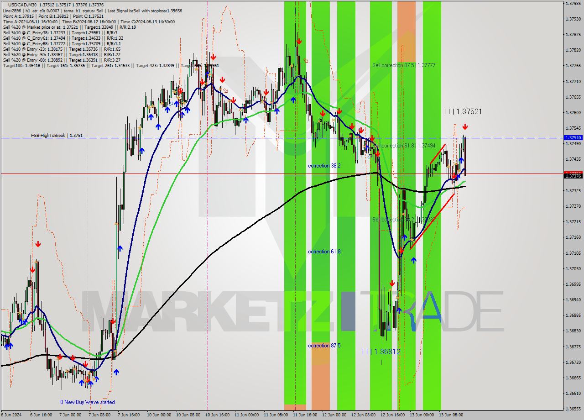
Task: Click the '| | | 1.37521' point C label
Action: 463,111
